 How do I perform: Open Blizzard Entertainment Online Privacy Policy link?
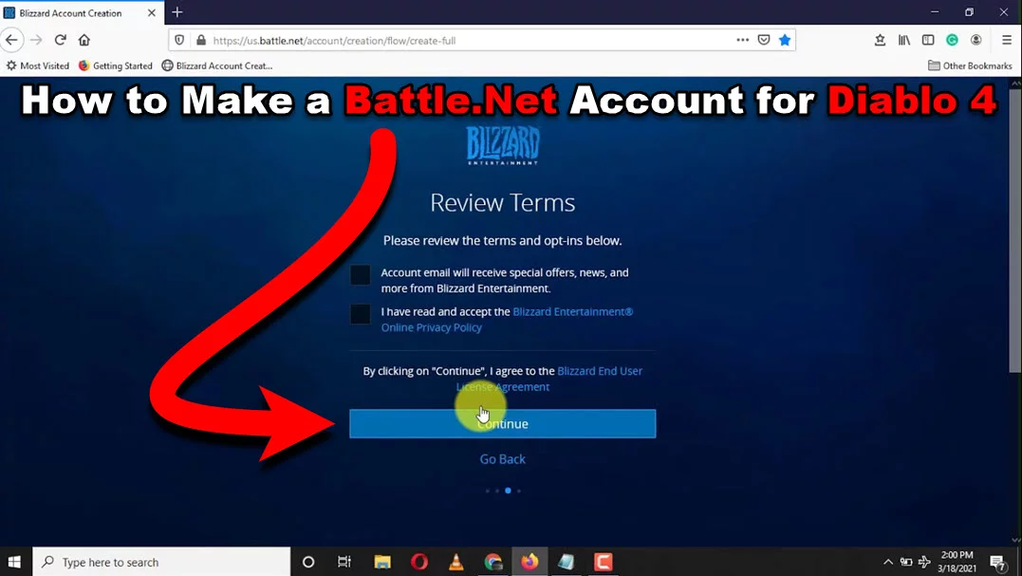pyautogui.click(x=507, y=319)
